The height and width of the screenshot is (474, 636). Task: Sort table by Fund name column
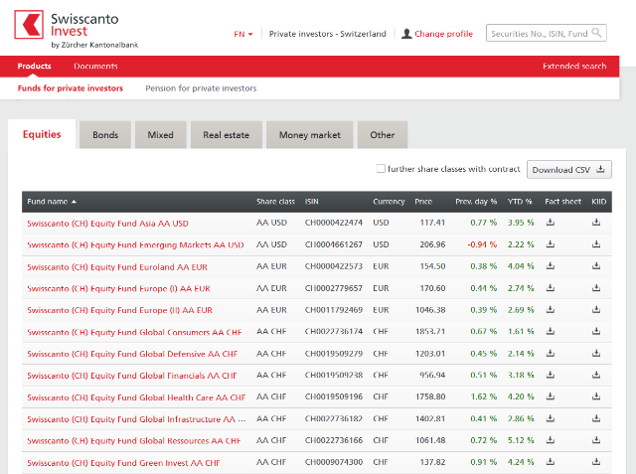52,202
